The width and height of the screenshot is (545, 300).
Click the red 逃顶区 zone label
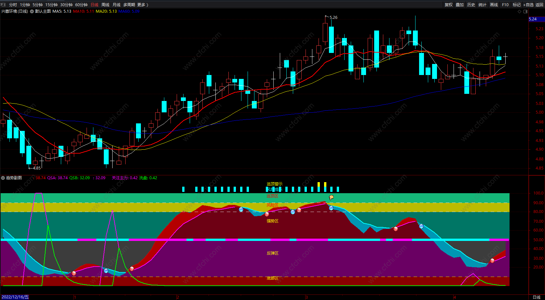coord(273,196)
